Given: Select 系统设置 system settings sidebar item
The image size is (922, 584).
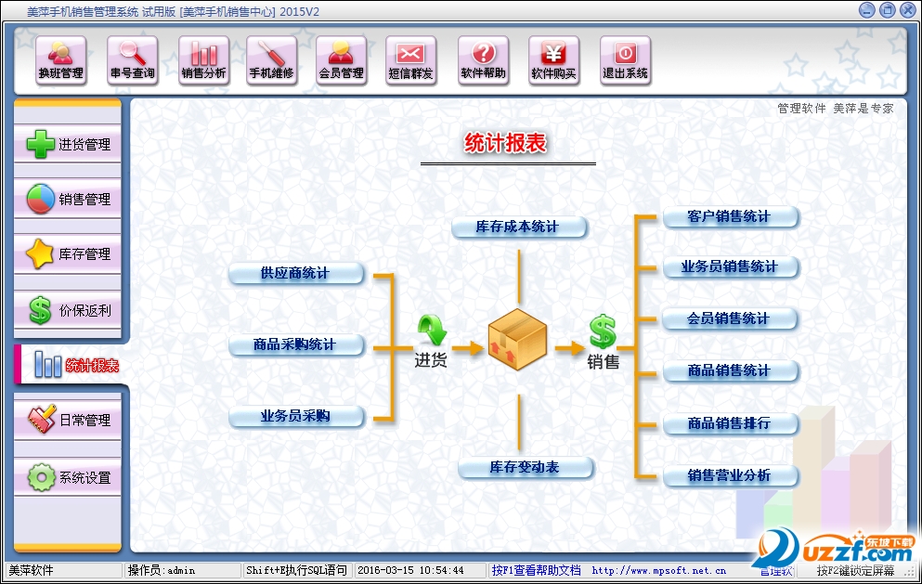Looking at the screenshot, I should (68, 477).
